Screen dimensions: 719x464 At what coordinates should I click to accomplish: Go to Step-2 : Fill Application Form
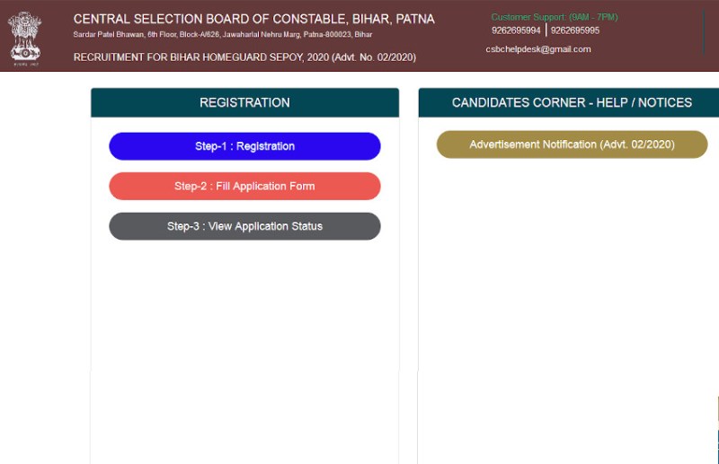[244, 187]
